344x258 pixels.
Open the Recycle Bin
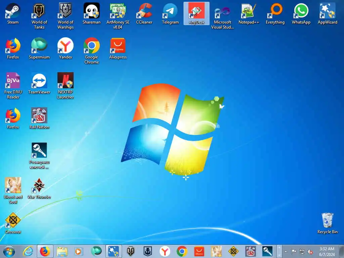pyautogui.click(x=327, y=223)
